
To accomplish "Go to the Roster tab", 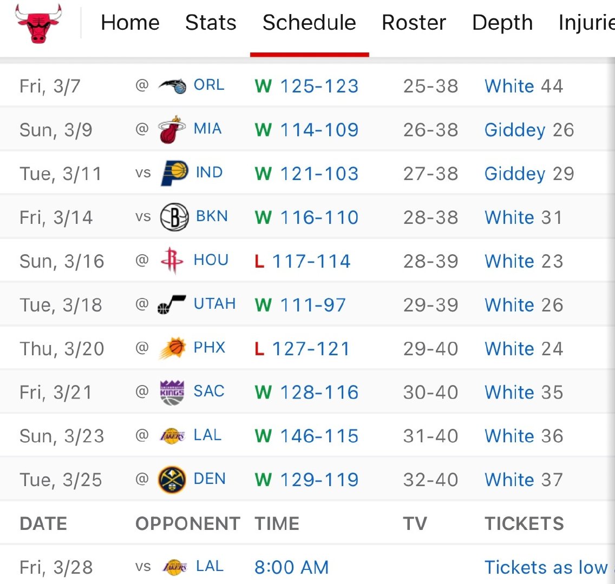I will click(x=414, y=22).
